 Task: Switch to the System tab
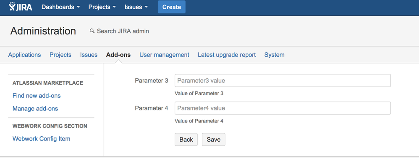pos(275,55)
